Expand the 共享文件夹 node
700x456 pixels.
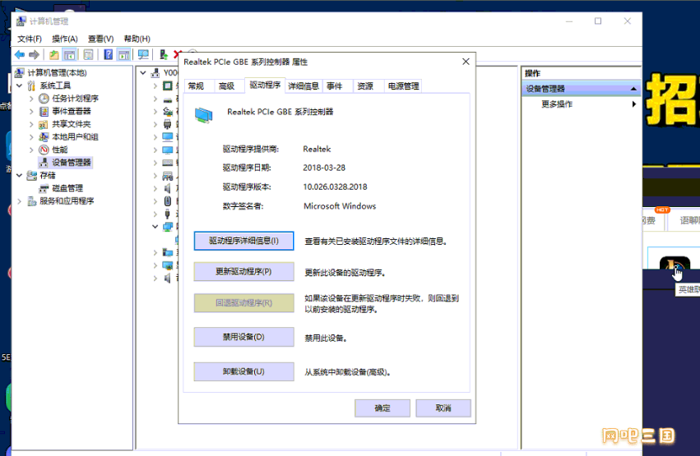point(31,124)
